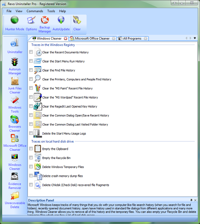
Task: Tick Clear Printers, Computers and People Find History
Action: pos(31,79)
